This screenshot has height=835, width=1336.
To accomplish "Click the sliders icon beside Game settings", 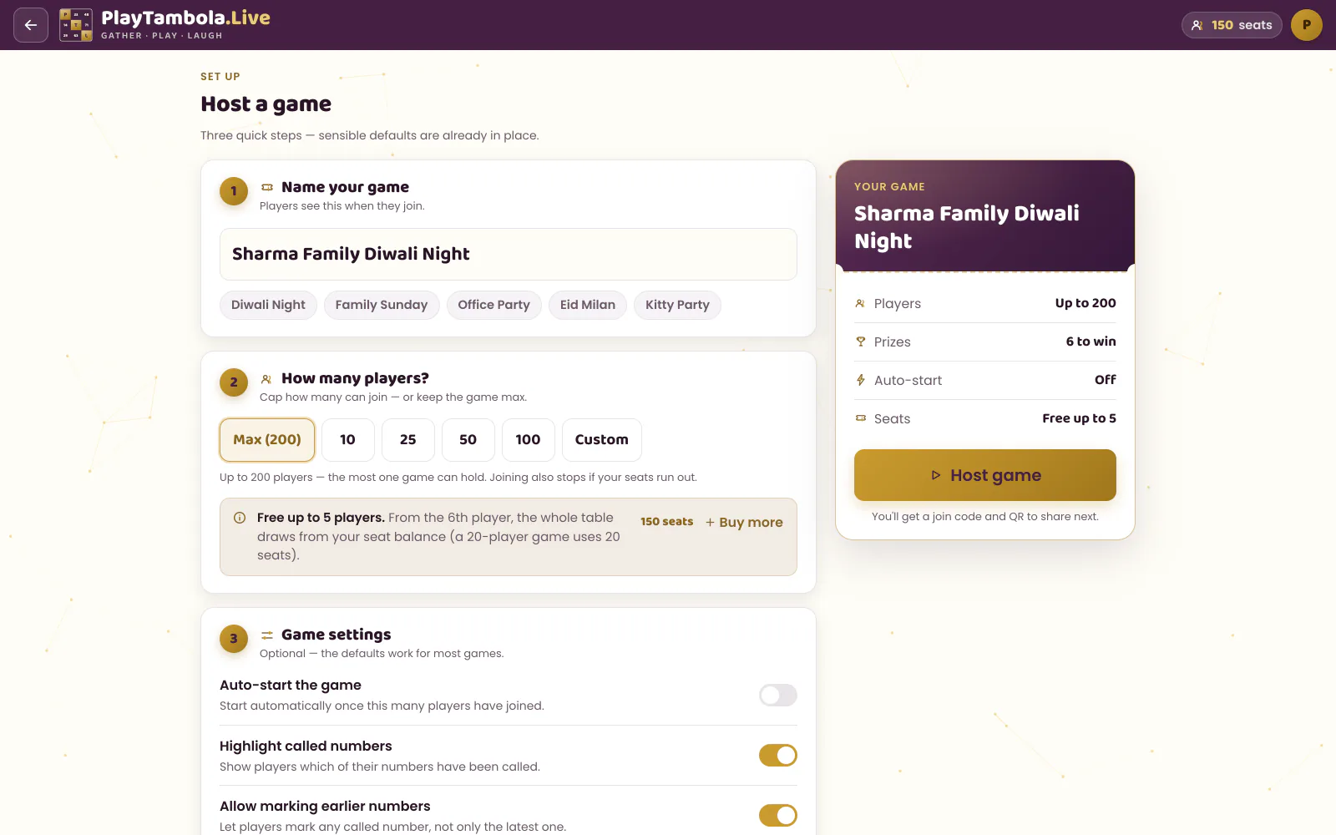I will coord(267,635).
